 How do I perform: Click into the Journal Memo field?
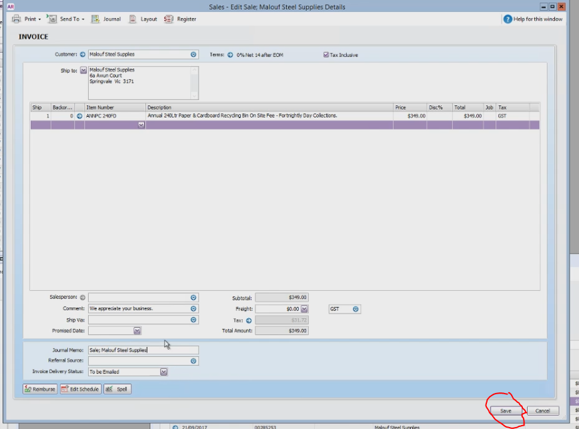tap(143, 350)
